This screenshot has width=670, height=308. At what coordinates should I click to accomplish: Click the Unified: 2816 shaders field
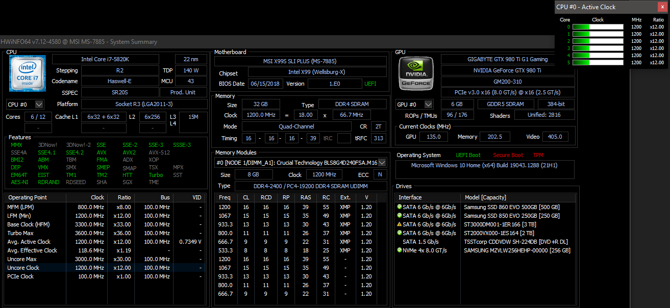[x=544, y=115]
